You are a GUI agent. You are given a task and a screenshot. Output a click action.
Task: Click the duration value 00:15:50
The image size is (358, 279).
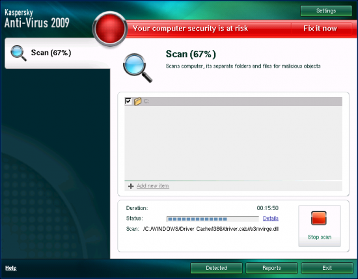pos(268,208)
